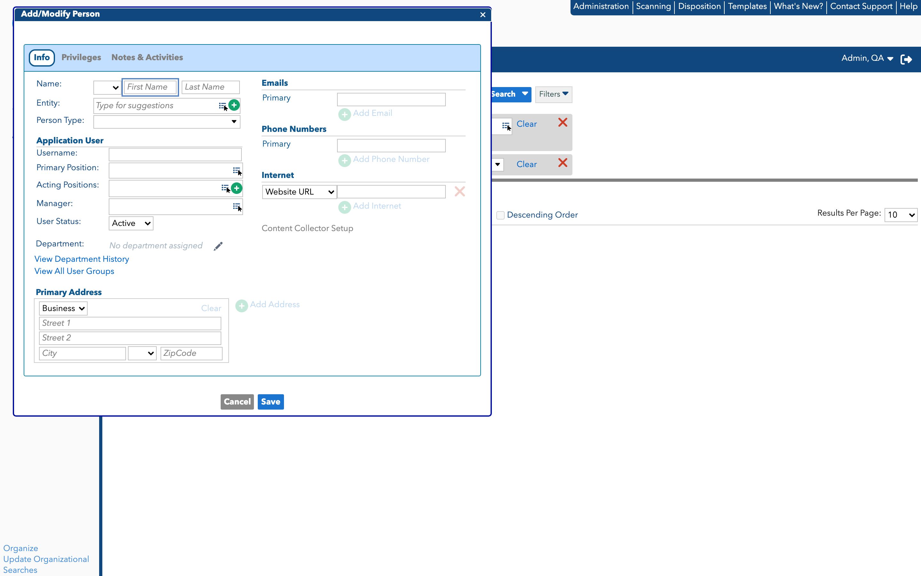Open name title prefix dropdown
This screenshot has width=921, height=576.
point(107,88)
